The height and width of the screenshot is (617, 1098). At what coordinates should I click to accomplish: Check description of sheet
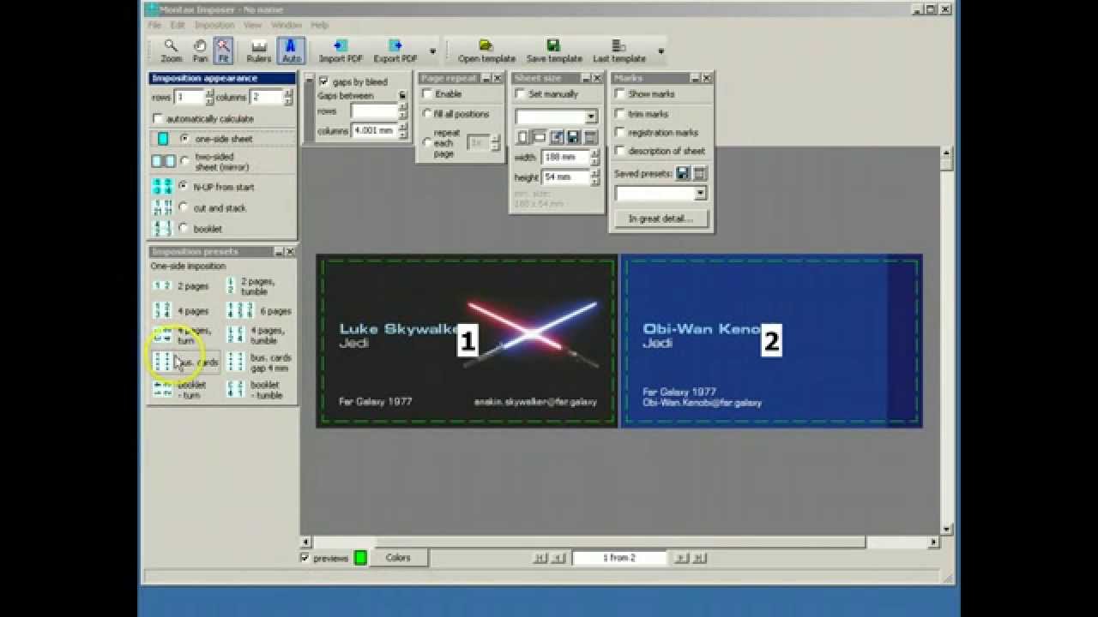click(620, 151)
